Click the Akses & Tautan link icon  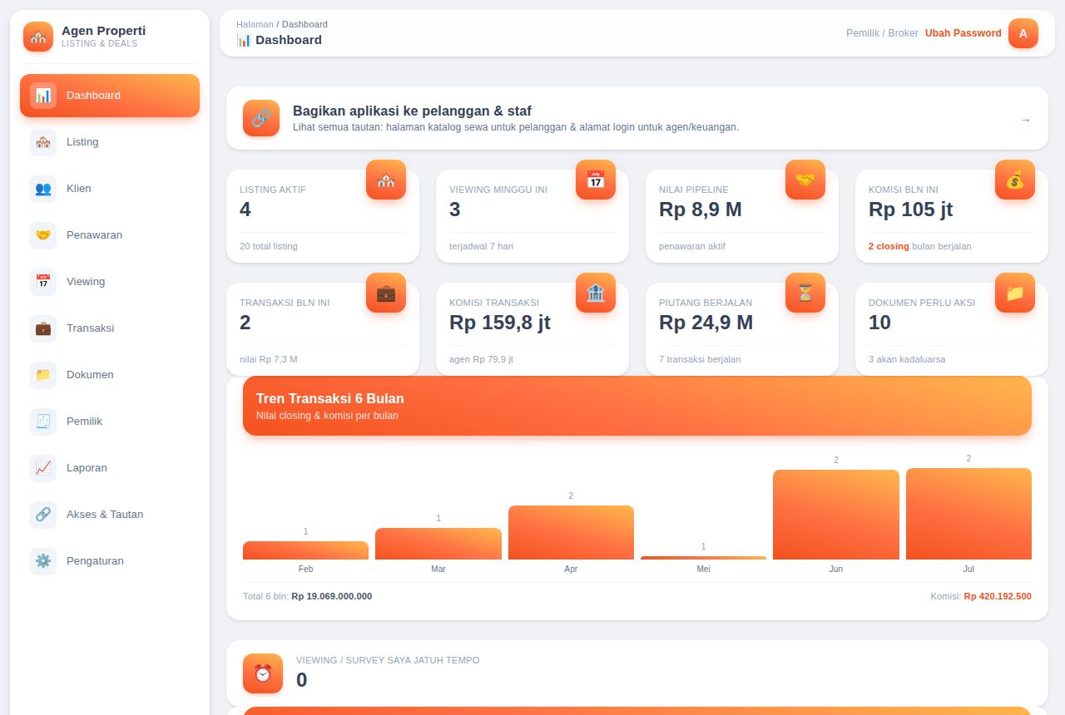point(43,515)
